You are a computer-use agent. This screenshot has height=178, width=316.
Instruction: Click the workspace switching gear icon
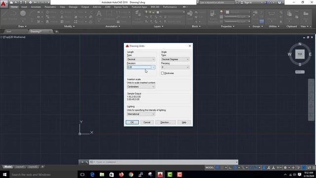coord(285,168)
